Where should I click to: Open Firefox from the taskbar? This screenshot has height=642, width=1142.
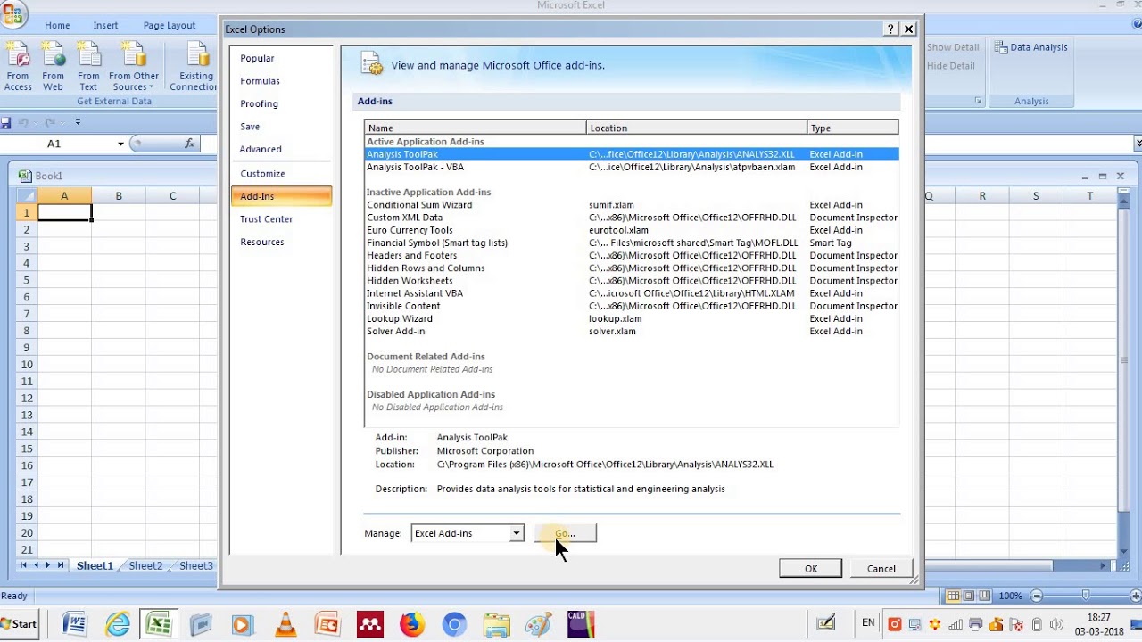pos(411,624)
